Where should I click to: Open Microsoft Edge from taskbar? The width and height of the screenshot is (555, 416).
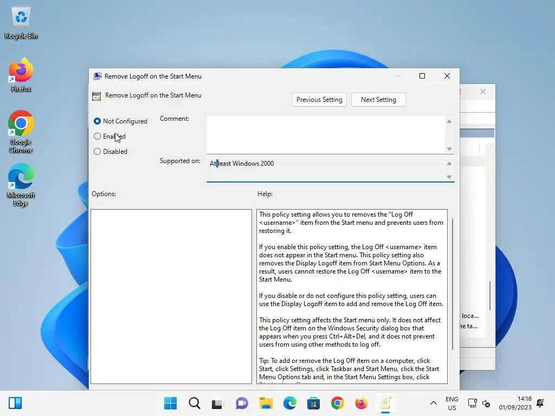point(289,403)
